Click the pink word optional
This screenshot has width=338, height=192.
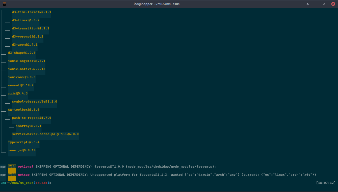(x=26, y=167)
